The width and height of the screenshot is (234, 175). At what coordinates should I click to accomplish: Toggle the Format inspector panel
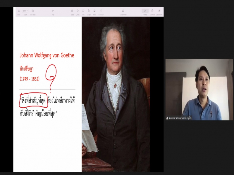[145, 11]
